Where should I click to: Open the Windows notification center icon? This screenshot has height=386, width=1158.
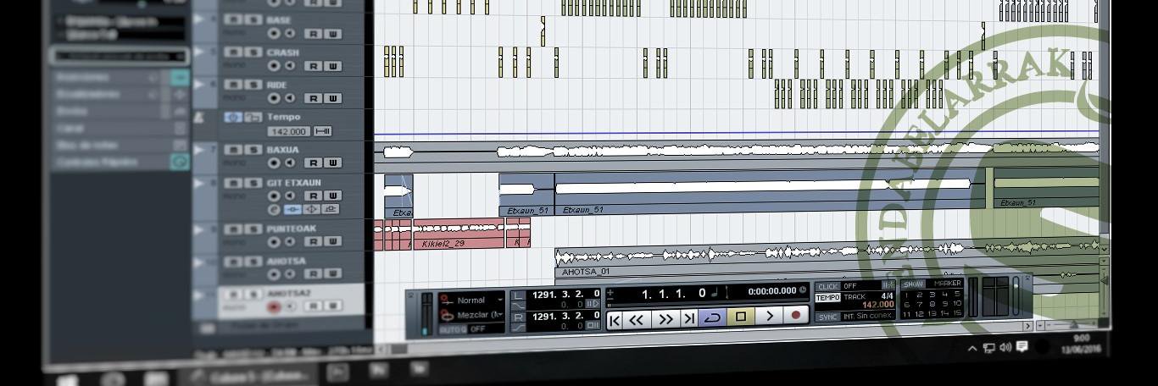coord(1022,347)
